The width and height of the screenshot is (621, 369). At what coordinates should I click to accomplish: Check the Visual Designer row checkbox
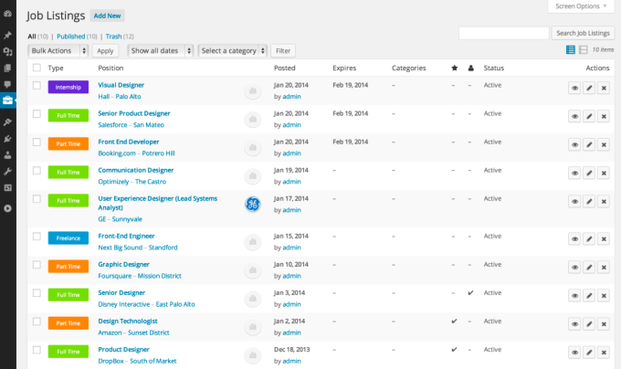tap(37, 85)
